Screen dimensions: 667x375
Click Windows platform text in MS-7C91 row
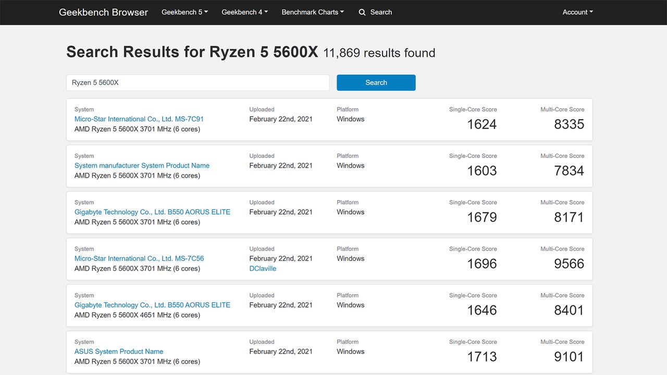pos(351,119)
